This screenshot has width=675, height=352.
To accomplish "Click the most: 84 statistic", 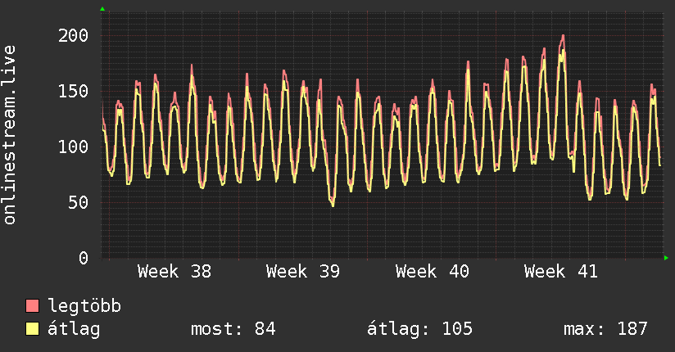I will click(x=233, y=329).
